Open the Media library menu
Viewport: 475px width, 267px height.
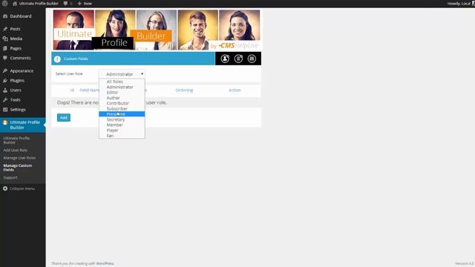point(16,39)
